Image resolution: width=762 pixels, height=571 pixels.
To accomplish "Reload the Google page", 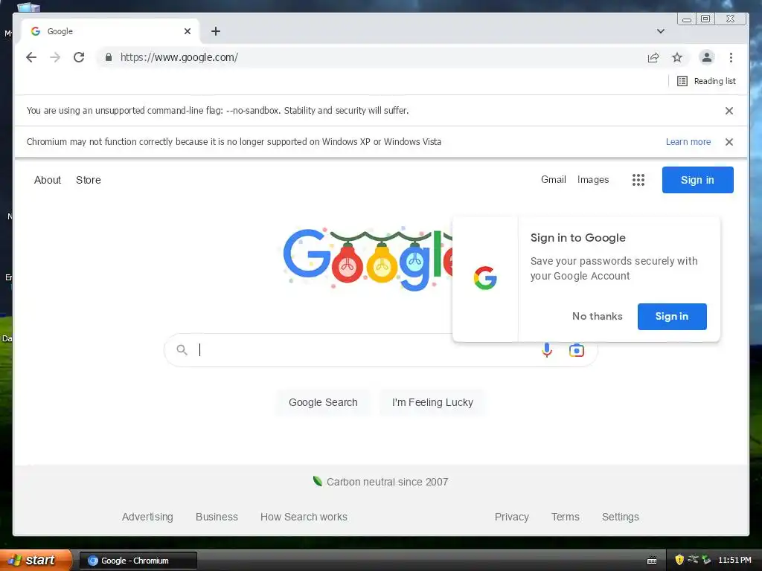I will [x=79, y=57].
